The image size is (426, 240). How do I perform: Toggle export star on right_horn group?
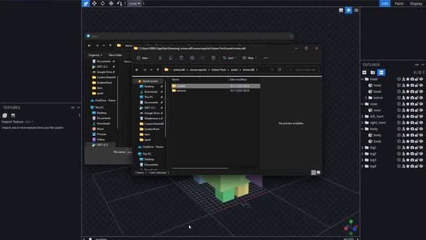[x=407, y=123]
